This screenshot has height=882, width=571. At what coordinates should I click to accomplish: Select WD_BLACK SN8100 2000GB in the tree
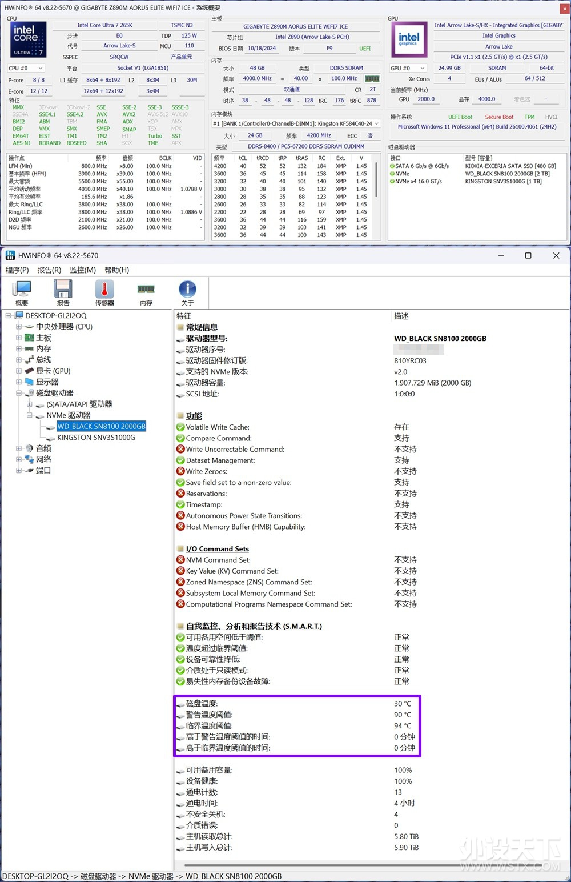pos(102,427)
